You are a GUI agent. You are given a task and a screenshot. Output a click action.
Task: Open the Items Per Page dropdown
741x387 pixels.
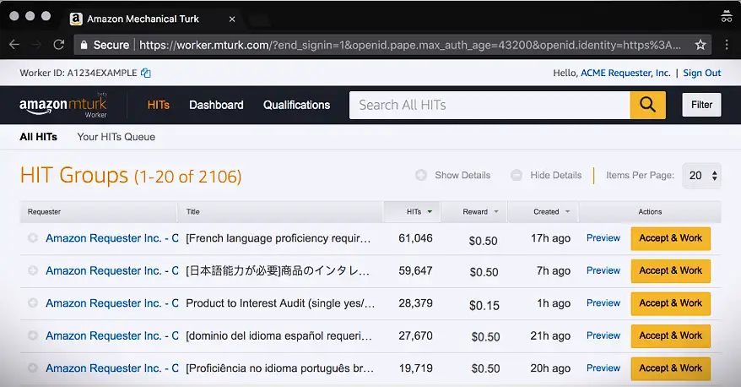(701, 175)
